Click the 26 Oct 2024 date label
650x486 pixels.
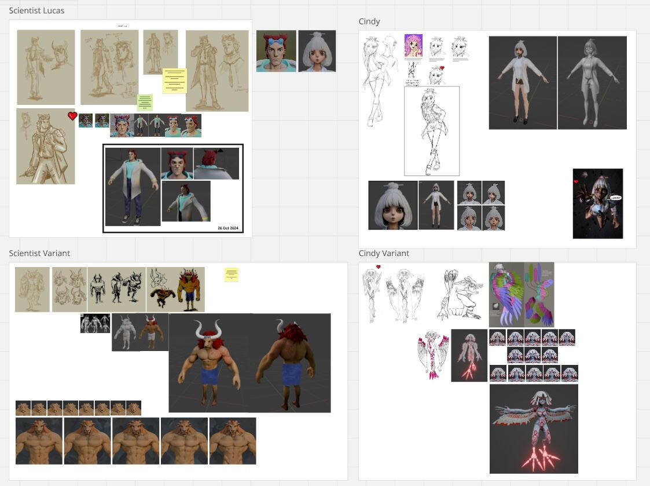[228, 228]
